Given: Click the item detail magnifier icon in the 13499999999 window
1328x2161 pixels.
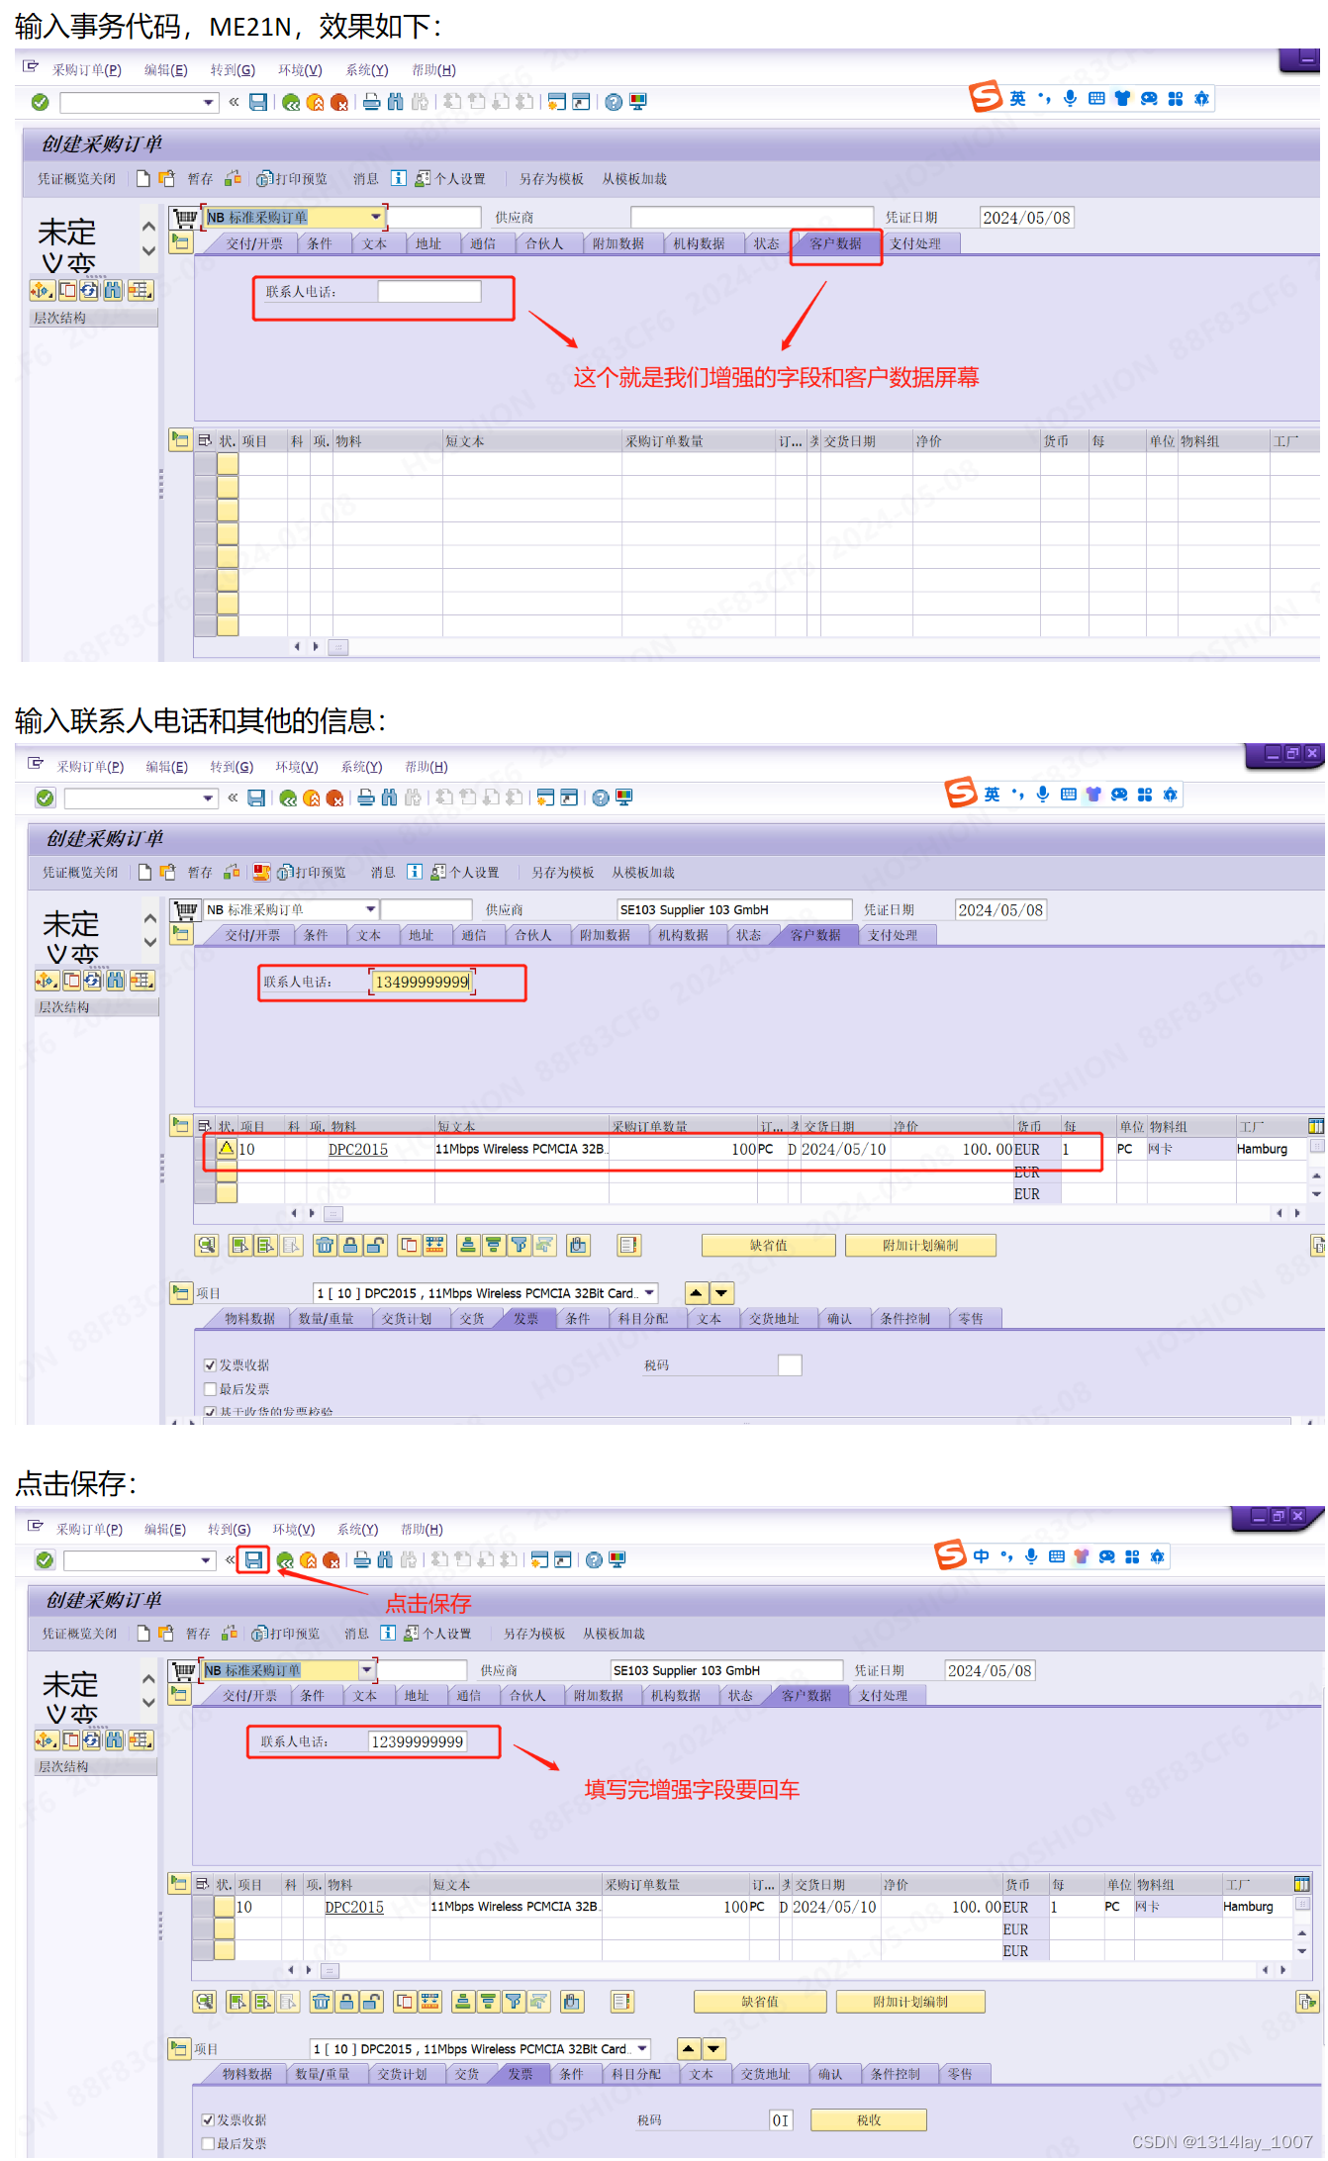Looking at the screenshot, I should pos(207,1246).
